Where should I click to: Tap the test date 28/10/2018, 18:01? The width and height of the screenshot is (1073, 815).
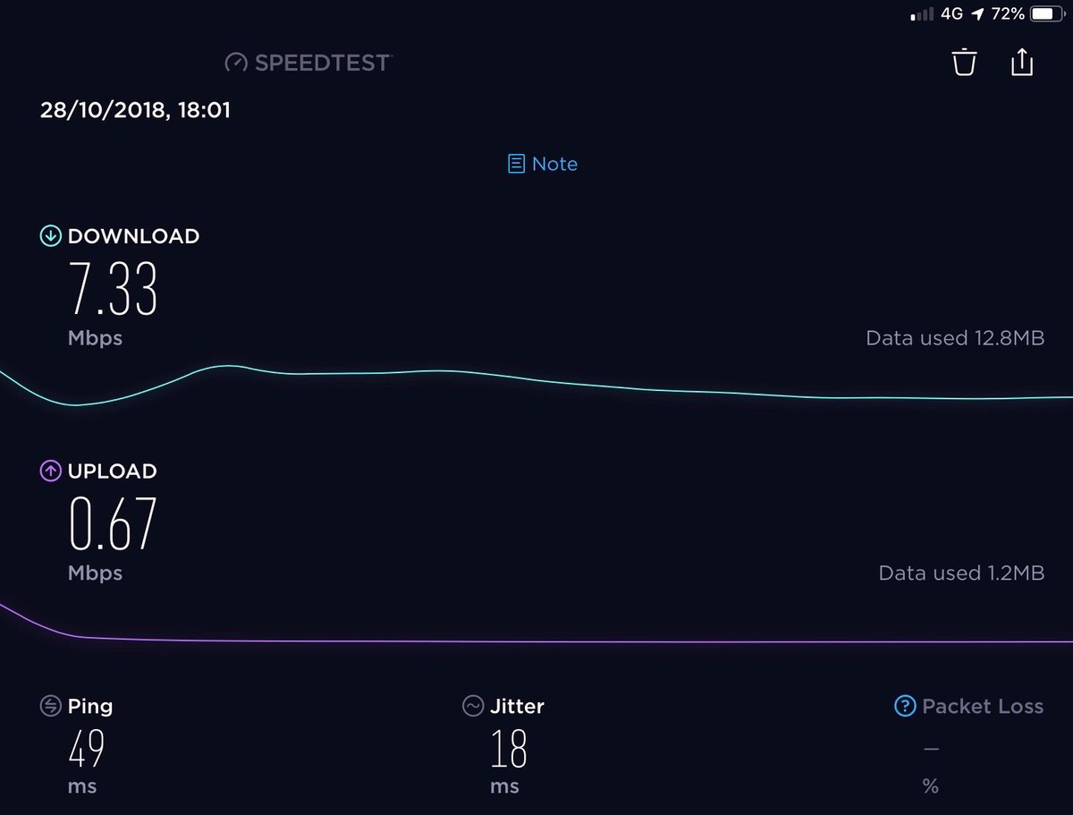pos(135,111)
